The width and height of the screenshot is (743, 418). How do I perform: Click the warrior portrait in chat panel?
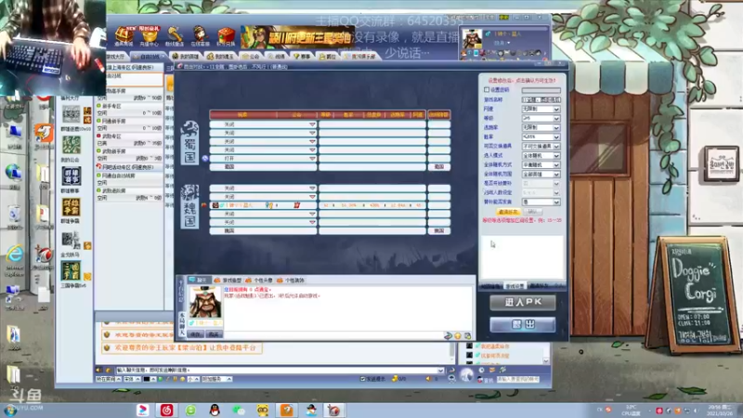click(x=205, y=302)
